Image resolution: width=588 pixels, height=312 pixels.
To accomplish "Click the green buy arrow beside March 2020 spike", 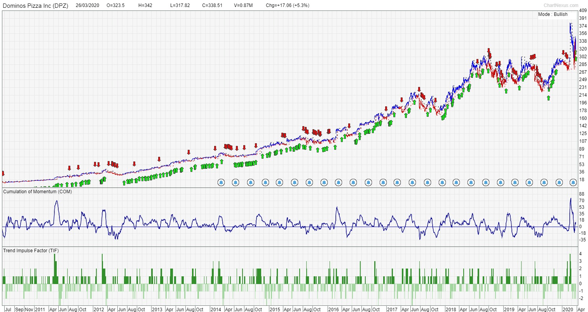I will click(576, 59).
